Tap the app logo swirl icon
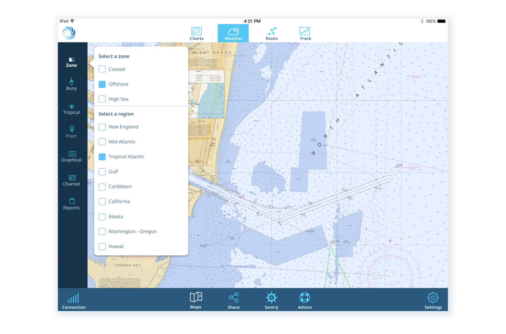The width and height of the screenshot is (506, 334). [69, 33]
